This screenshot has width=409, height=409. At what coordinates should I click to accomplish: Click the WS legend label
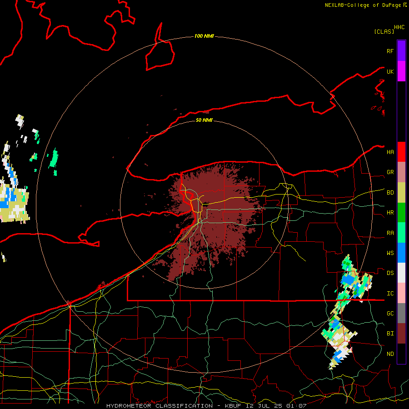pos(390,253)
